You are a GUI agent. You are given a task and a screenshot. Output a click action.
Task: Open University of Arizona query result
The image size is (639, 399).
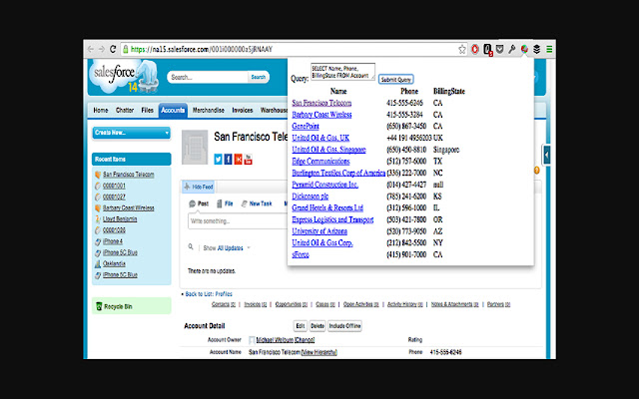pyautogui.click(x=319, y=231)
